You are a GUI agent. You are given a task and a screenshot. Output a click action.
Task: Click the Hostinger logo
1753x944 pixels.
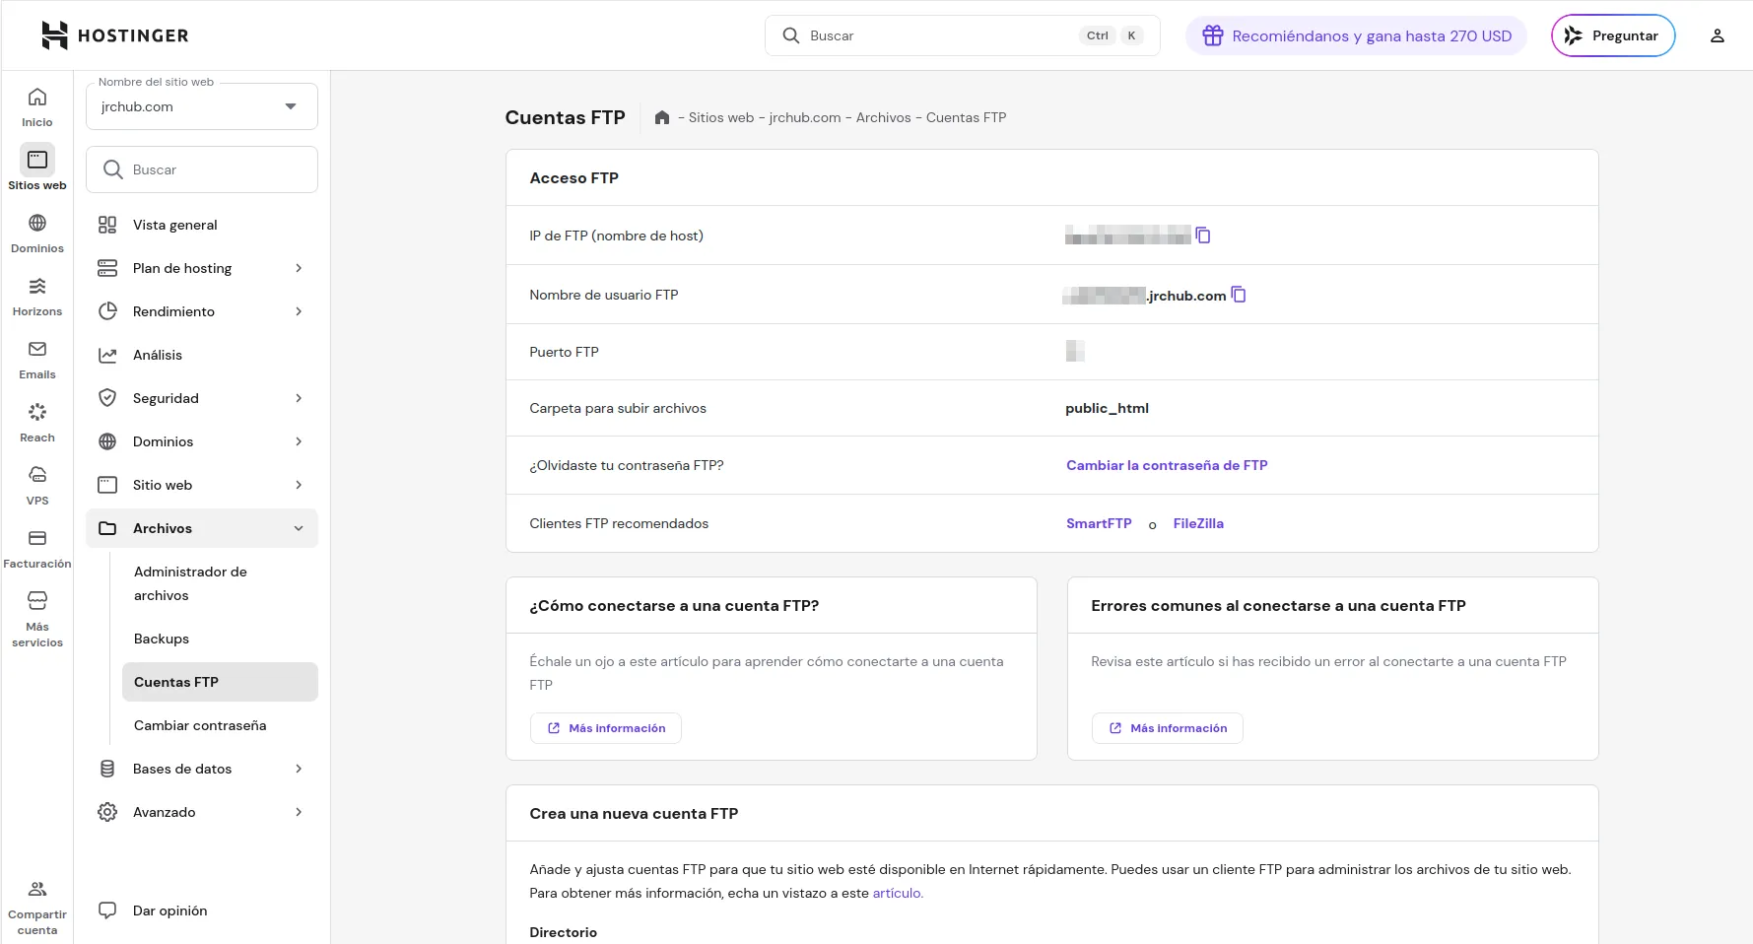114,35
